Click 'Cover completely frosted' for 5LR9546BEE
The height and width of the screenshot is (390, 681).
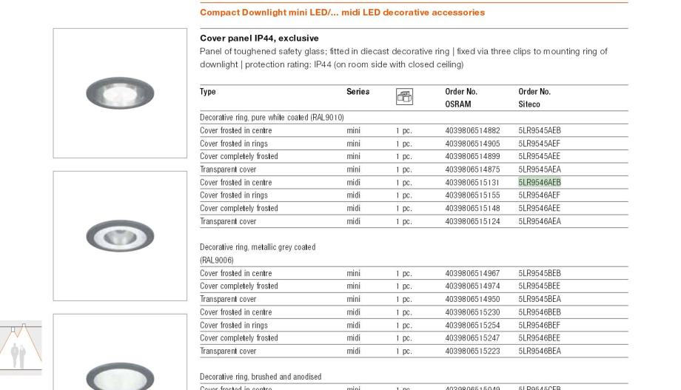(239, 338)
